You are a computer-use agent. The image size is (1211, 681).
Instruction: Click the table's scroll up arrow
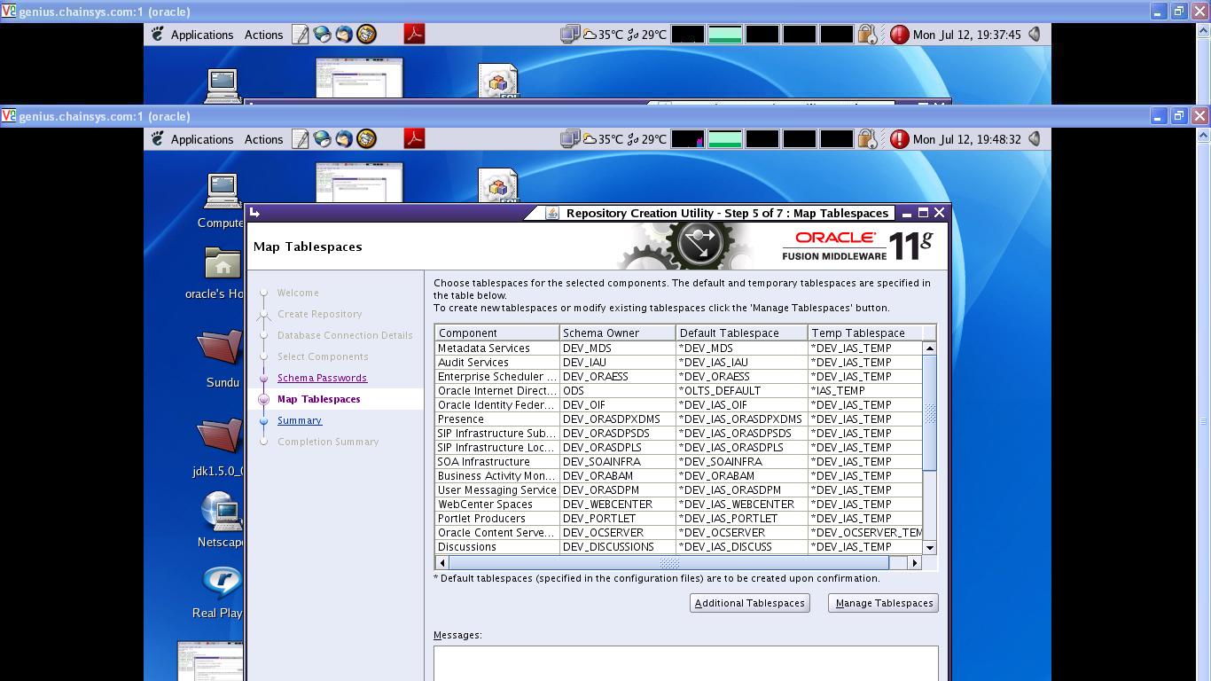930,348
